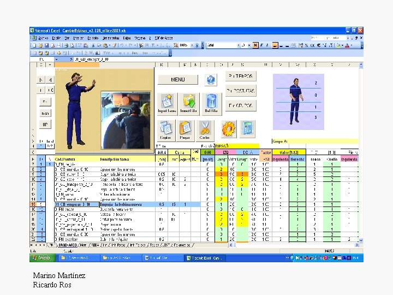Click the Undo toolbar icon
Viewport: 393px width, 295px height.
point(122,45)
